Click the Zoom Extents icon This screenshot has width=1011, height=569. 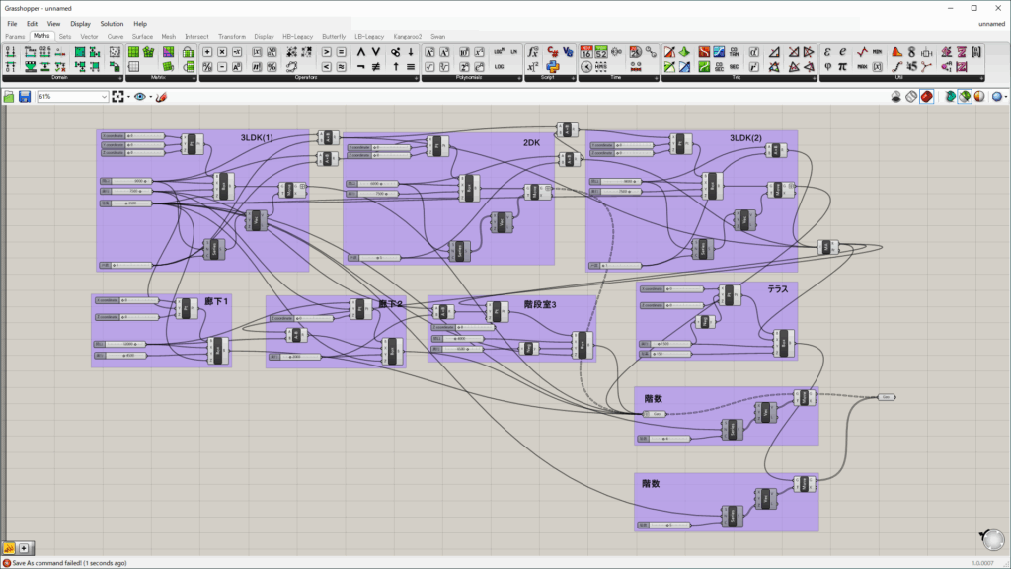[118, 97]
